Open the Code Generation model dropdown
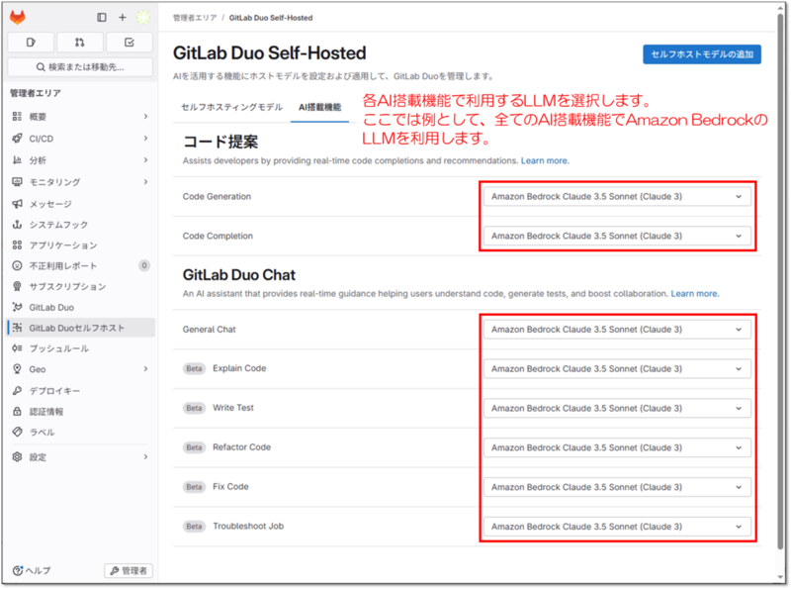 point(617,197)
